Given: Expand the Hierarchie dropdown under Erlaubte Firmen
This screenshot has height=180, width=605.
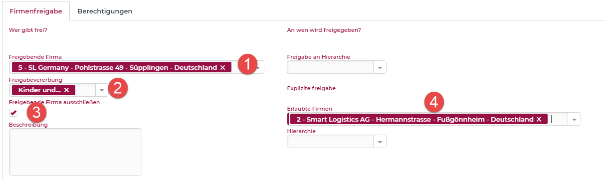Looking at the screenshot, I should [x=380, y=142].
